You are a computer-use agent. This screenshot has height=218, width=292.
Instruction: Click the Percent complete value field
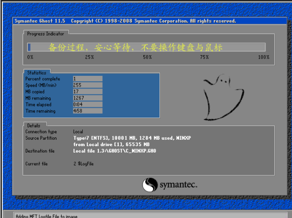point(88,79)
